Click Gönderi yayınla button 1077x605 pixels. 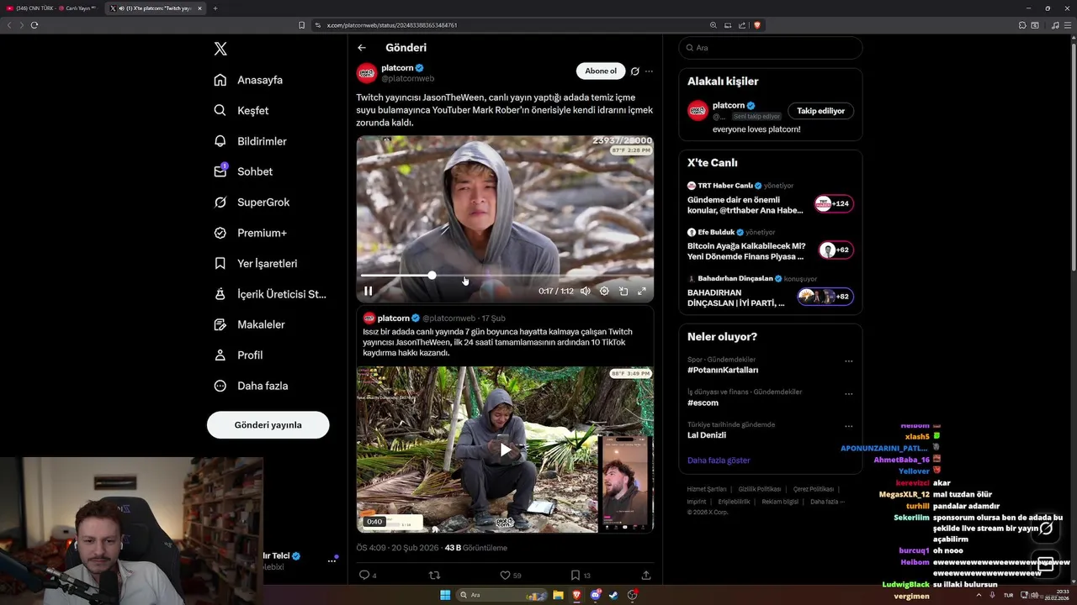click(x=268, y=424)
